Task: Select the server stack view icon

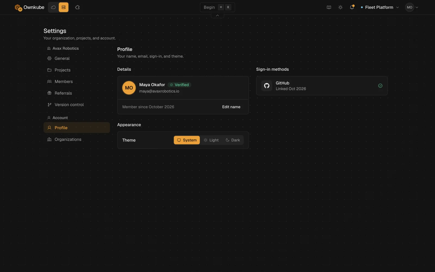Action: click(64, 7)
